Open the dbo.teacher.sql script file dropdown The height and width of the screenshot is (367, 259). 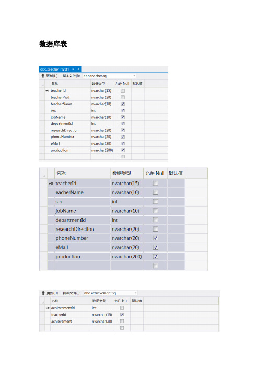click(134, 76)
